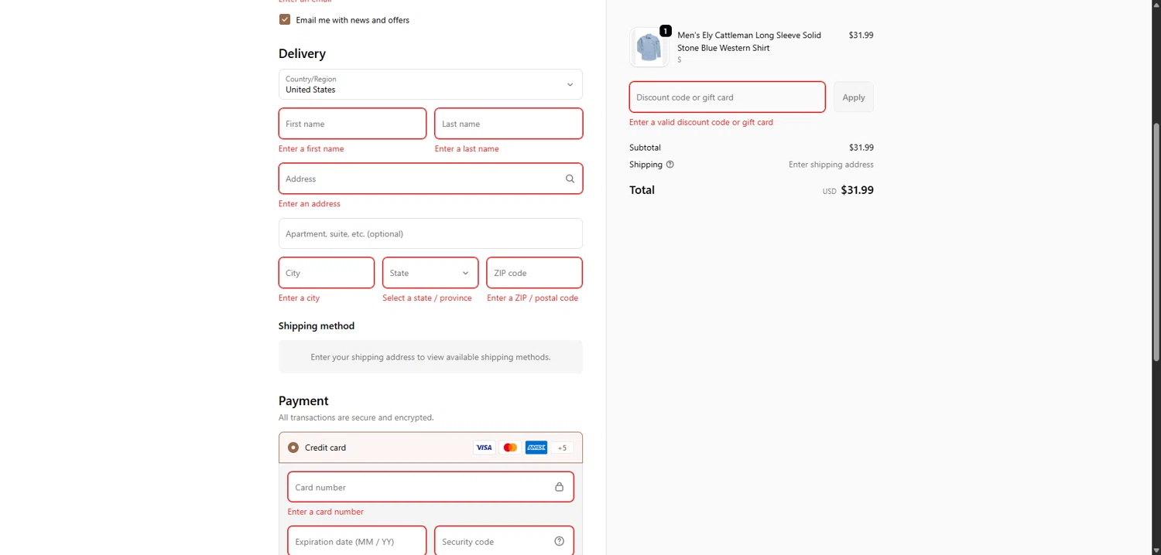Focus the First name field
The width and height of the screenshot is (1161, 555).
point(352,124)
